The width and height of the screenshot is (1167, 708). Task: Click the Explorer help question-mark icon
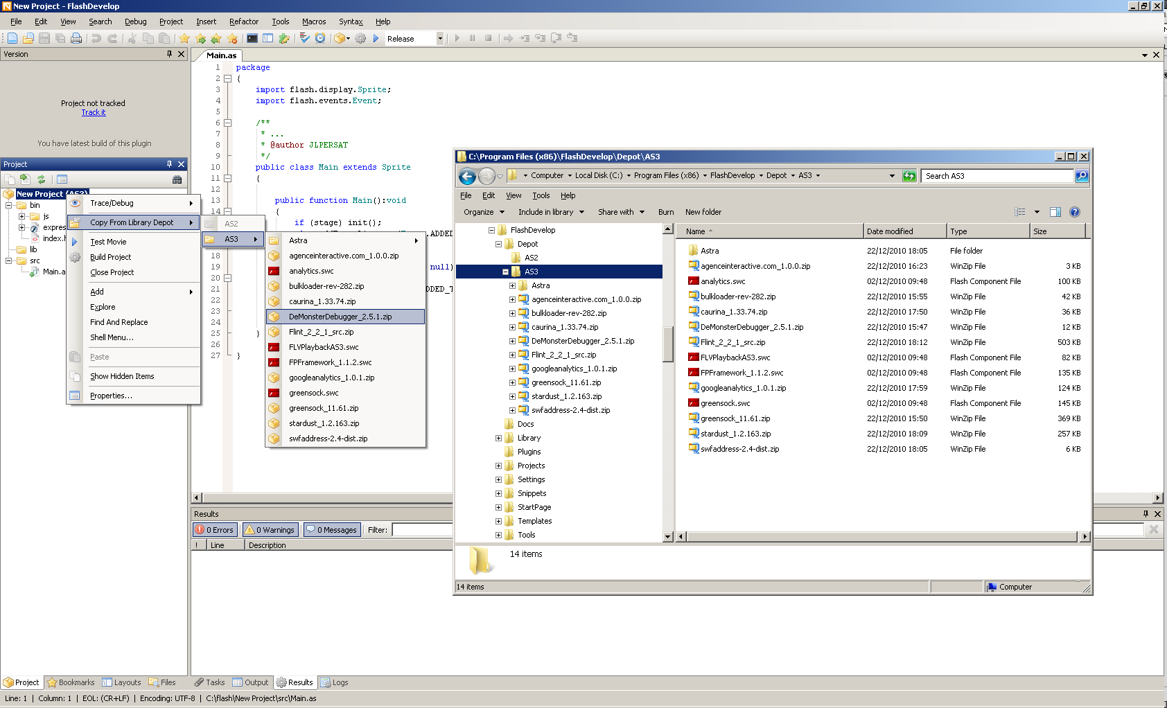(1075, 212)
